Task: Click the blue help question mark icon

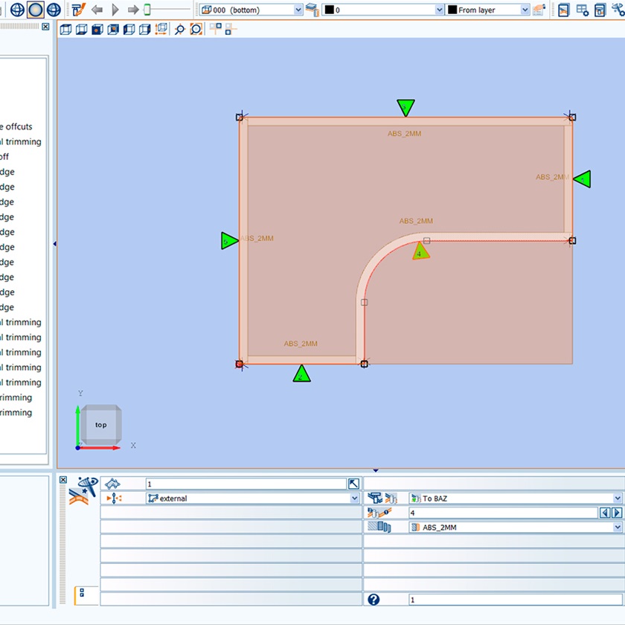Action: [x=374, y=600]
